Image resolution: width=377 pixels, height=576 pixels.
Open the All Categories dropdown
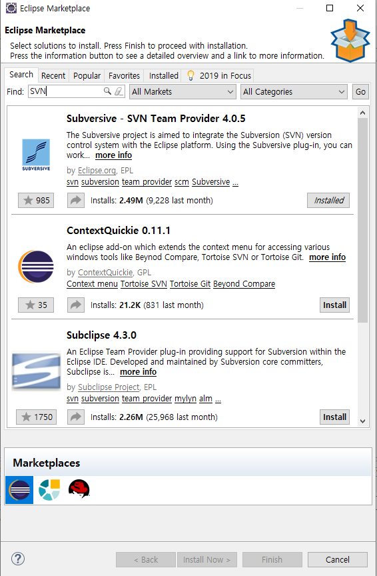point(294,91)
